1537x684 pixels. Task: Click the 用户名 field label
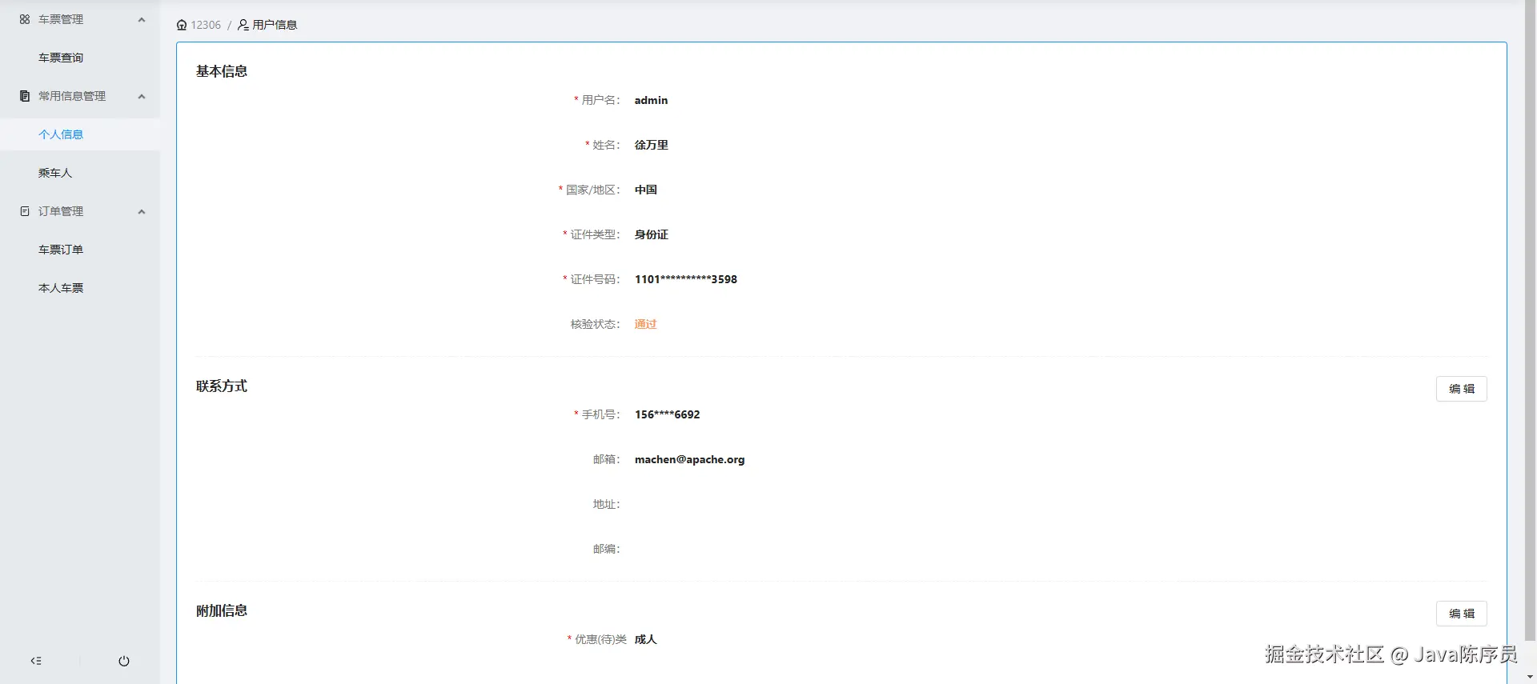600,100
